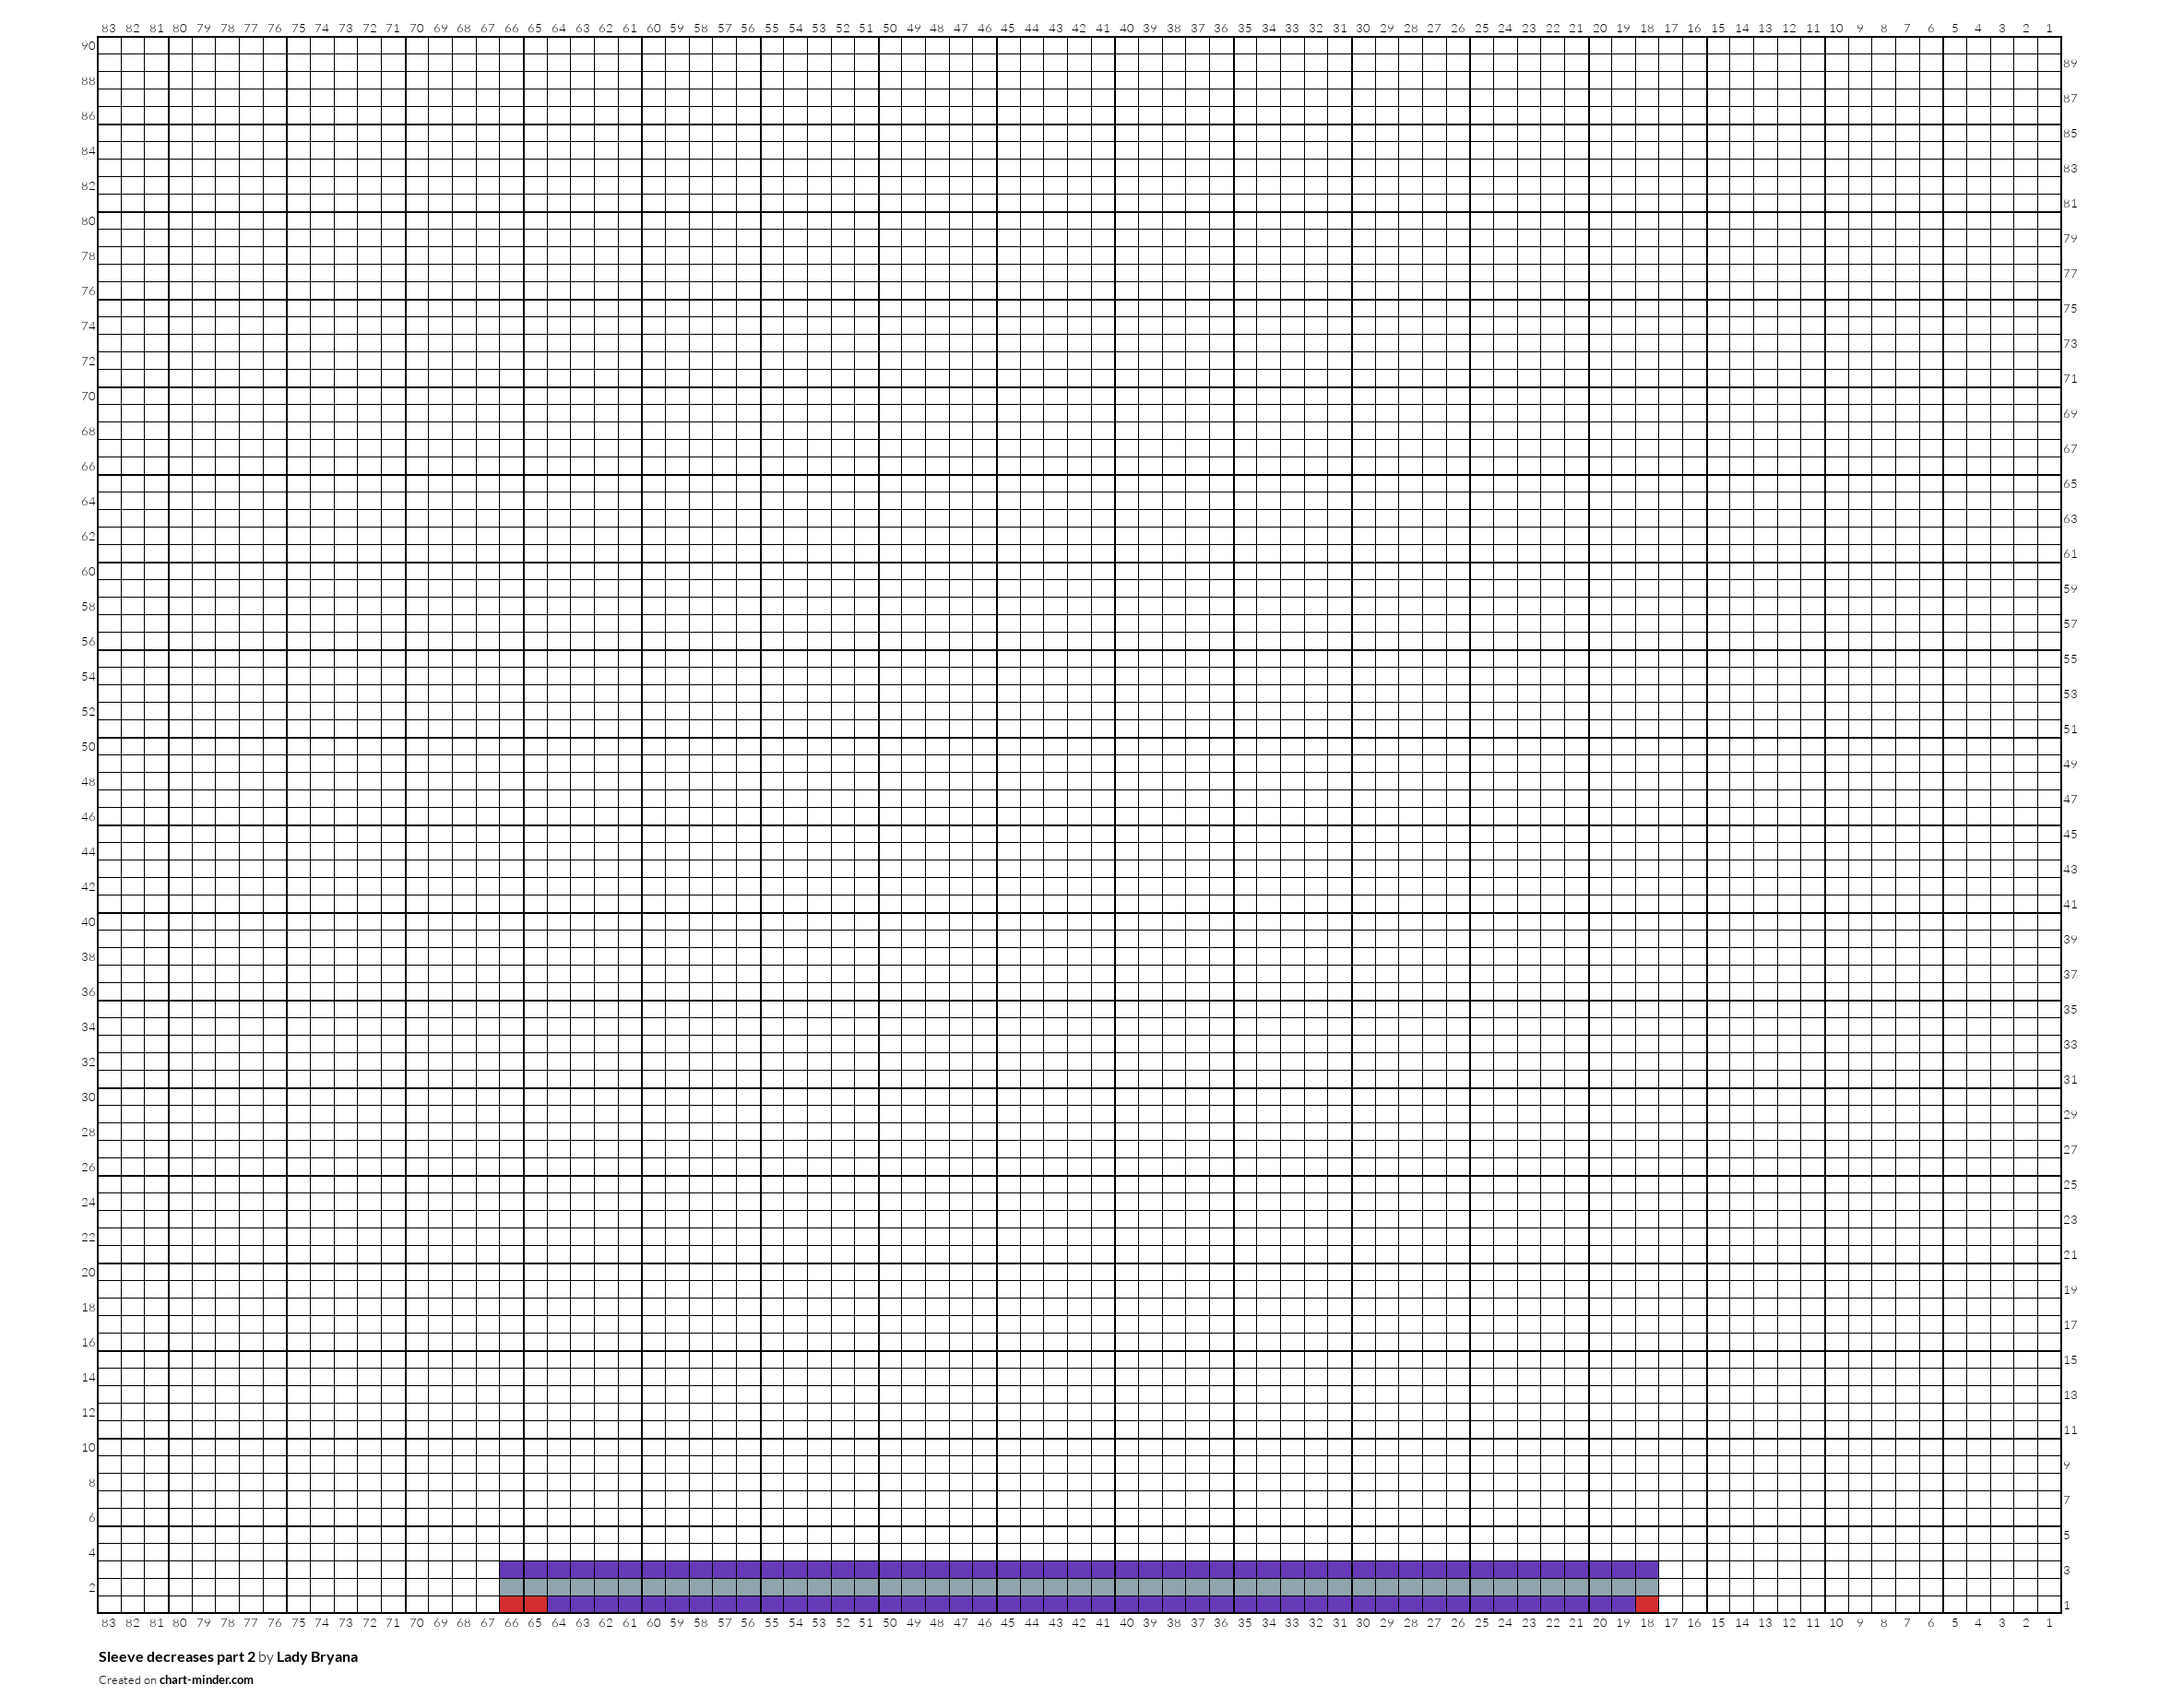Click the Sleeve decreases part 2 title

click(177, 1656)
